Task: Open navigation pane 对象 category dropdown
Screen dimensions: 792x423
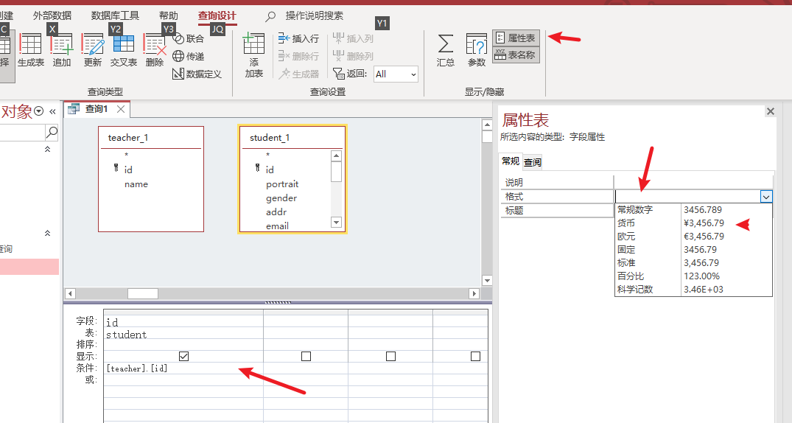Action: tap(39, 112)
